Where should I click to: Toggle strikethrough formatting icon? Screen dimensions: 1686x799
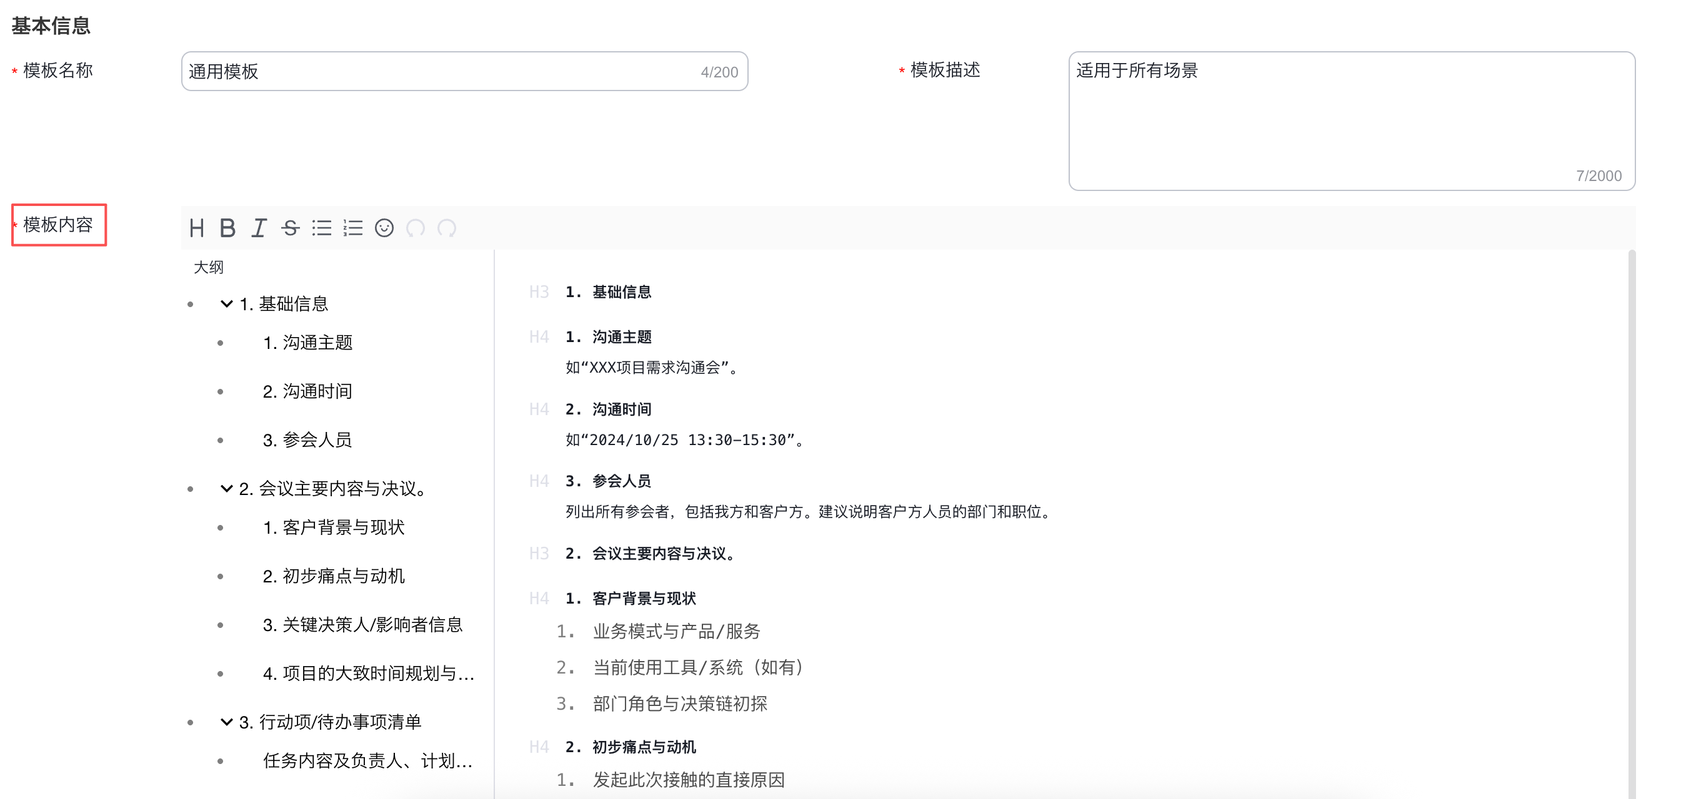coord(290,228)
